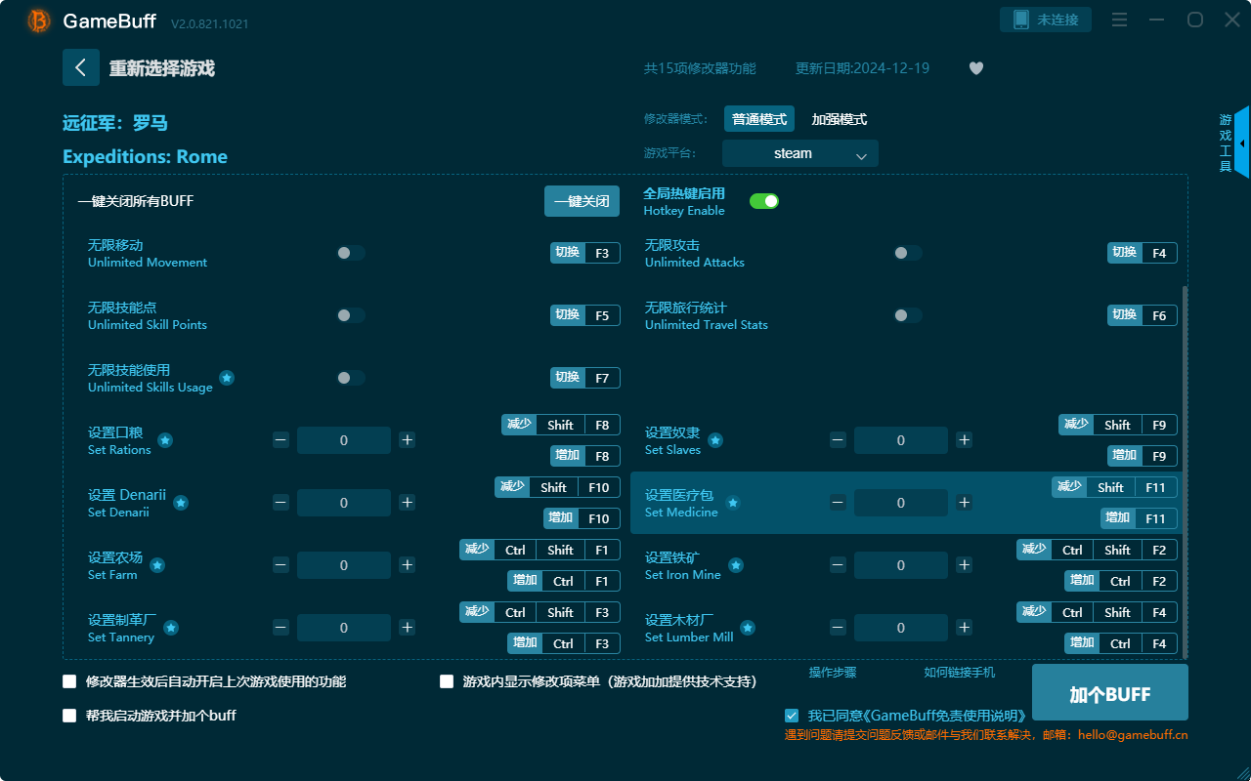Image resolution: width=1251 pixels, height=781 pixels.
Task: Click the back arrow icon
Action: click(81, 67)
